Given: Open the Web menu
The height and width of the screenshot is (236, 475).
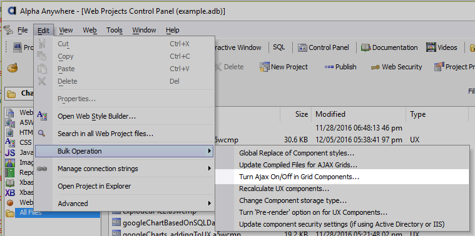Looking at the screenshot, I should click(89, 30).
